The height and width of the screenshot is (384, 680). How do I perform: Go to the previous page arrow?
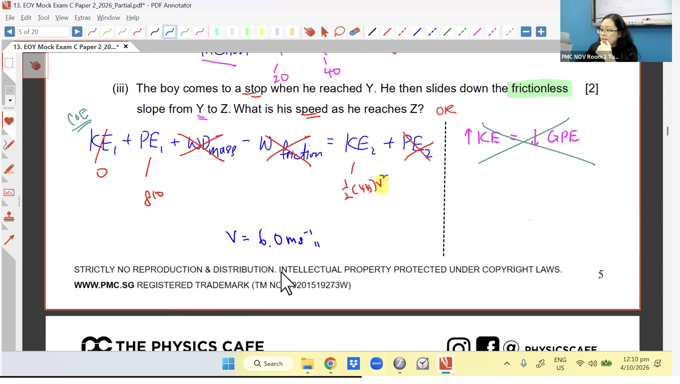9,32
